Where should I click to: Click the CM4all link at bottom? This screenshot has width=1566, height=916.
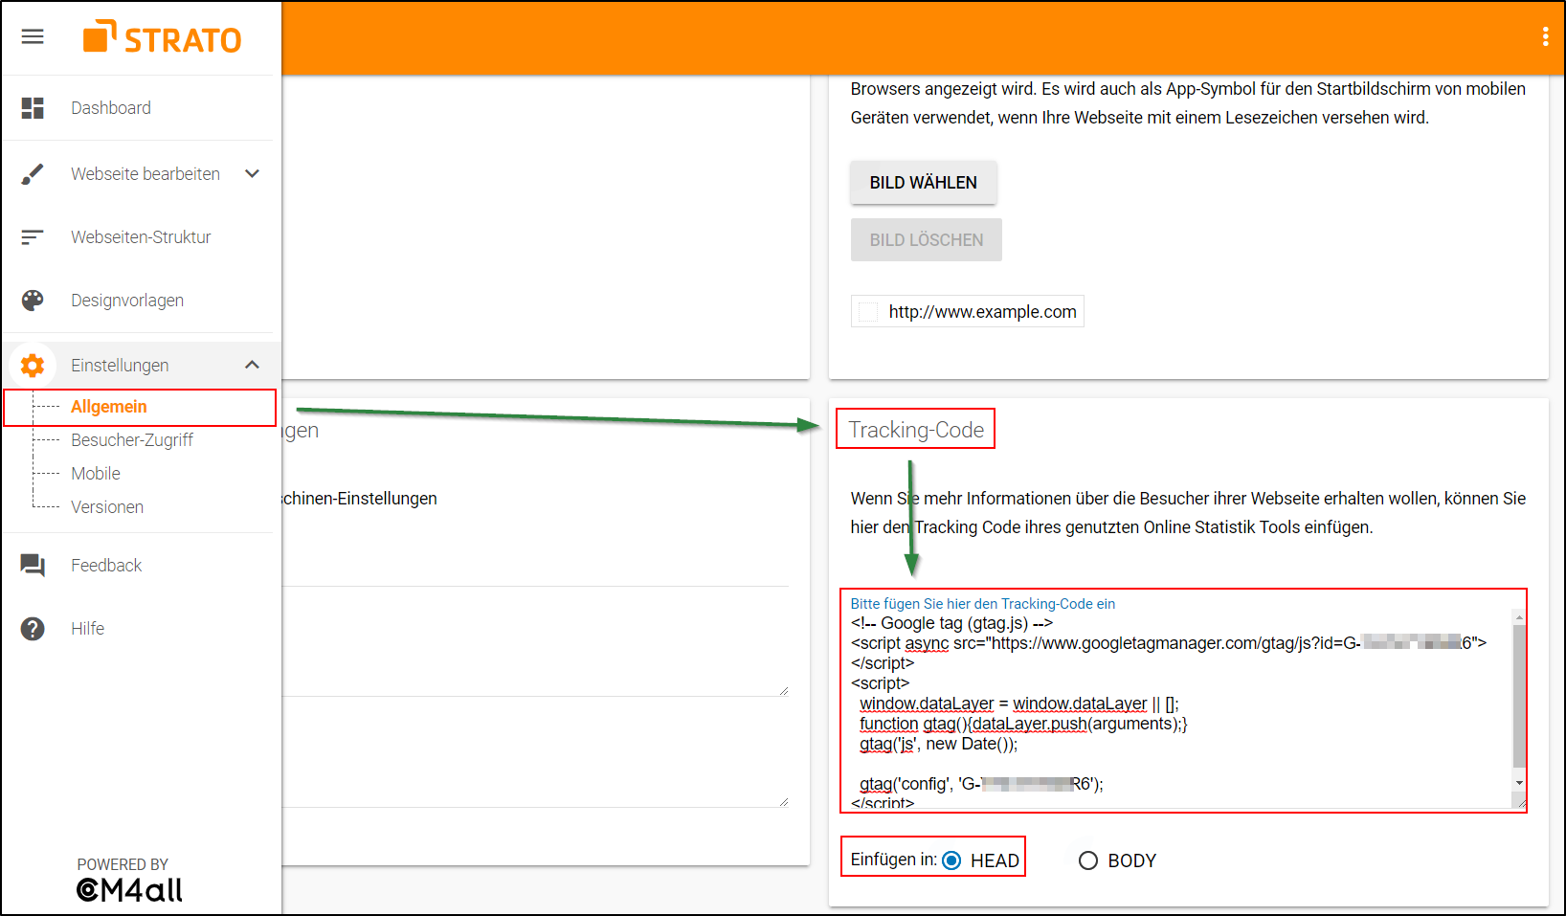tap(129, 889)
